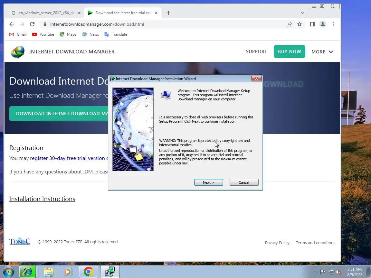Open Gmail bookmark

[x=18, y=34]
